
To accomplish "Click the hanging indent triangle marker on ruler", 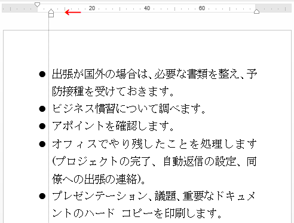I will tap(51, 11).
